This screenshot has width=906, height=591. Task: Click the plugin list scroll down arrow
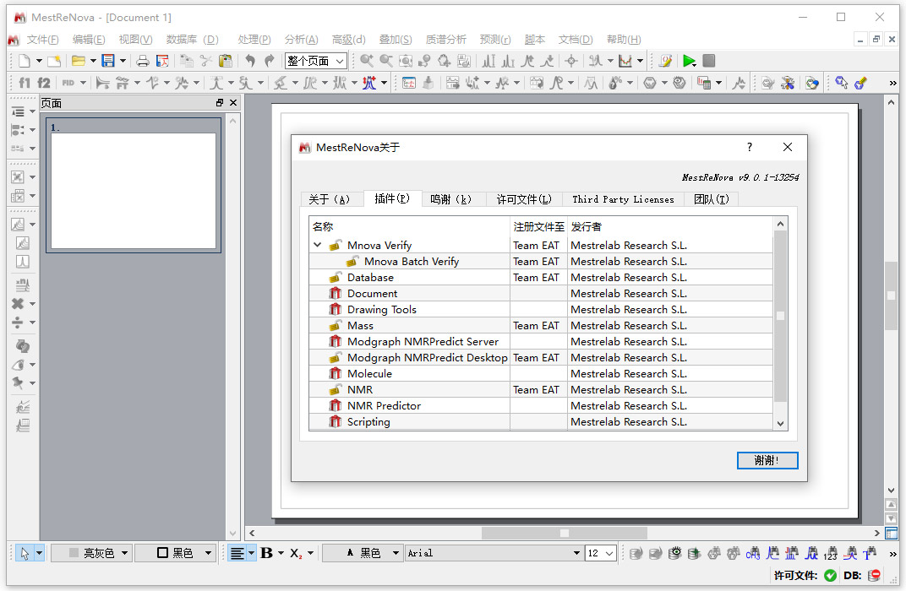(780, 424)
